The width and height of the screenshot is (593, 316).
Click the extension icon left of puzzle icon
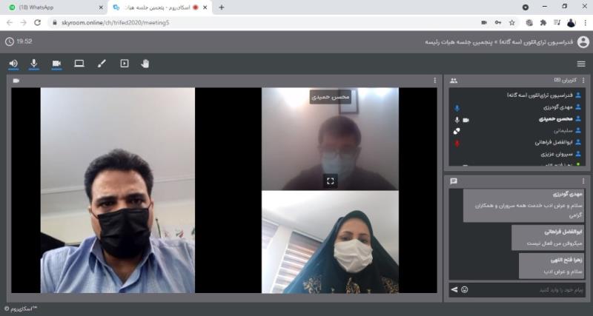[529, 23]
